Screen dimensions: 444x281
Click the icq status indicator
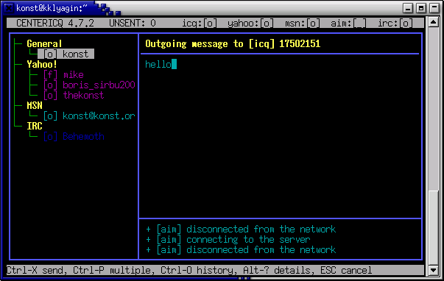tap(200, 23)
